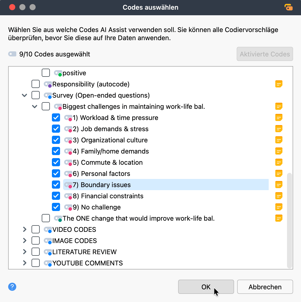Check the "positive" code checkbox
This screenshot has height=302, width=301.
[x=46, y=73]
